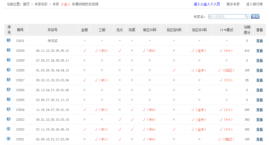269x145 pixels.
Task: View details for period 23031
Action: [259, 41]
